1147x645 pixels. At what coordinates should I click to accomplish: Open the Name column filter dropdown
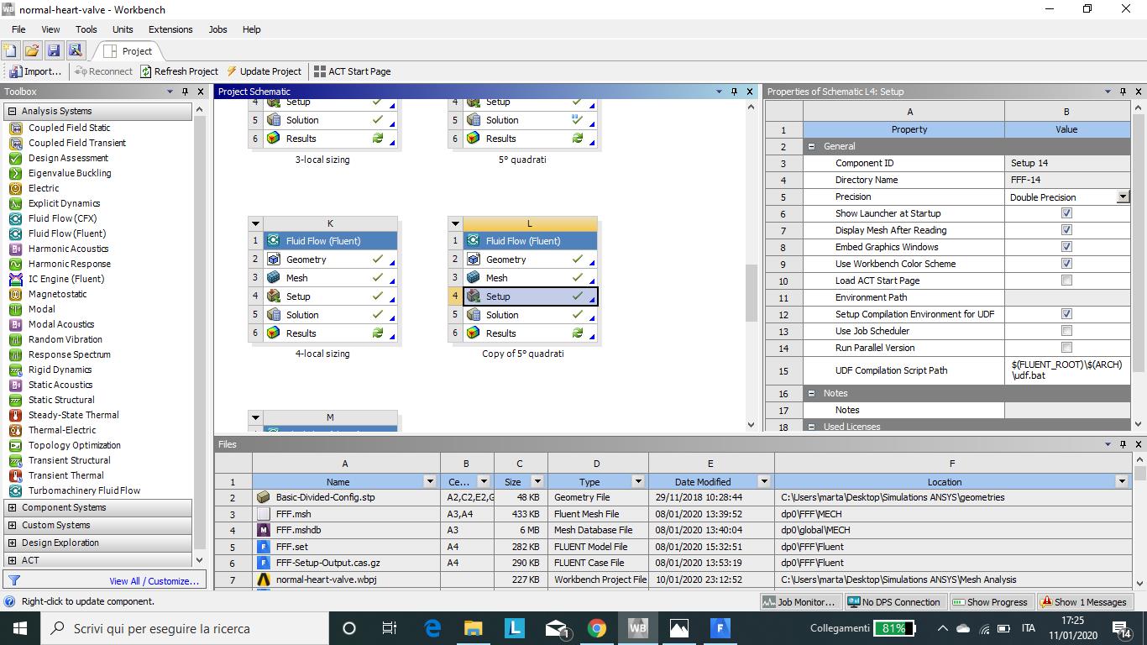[430, 482]
